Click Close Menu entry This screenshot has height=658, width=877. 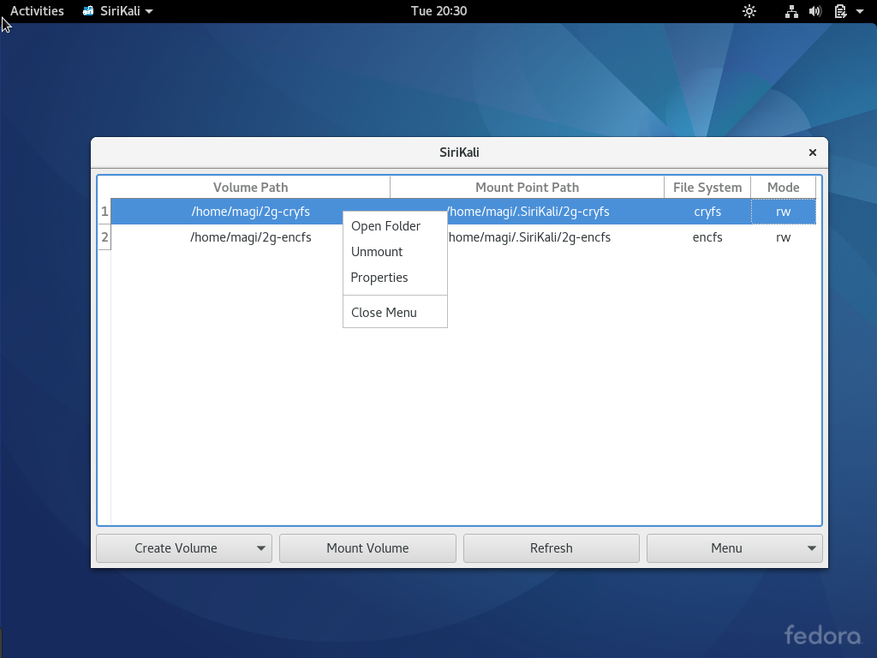[x=395, y=313]
